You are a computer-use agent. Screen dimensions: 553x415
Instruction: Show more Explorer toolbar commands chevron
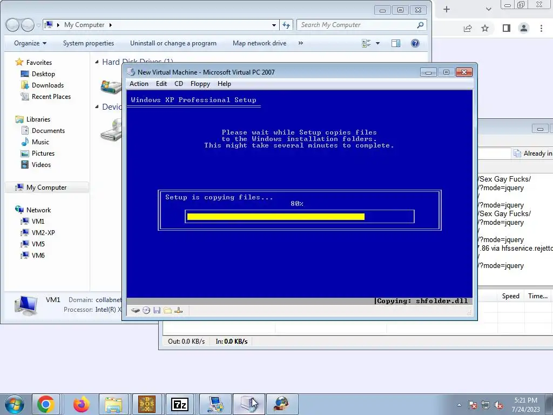pyautogui.click(x=300, y=43)
